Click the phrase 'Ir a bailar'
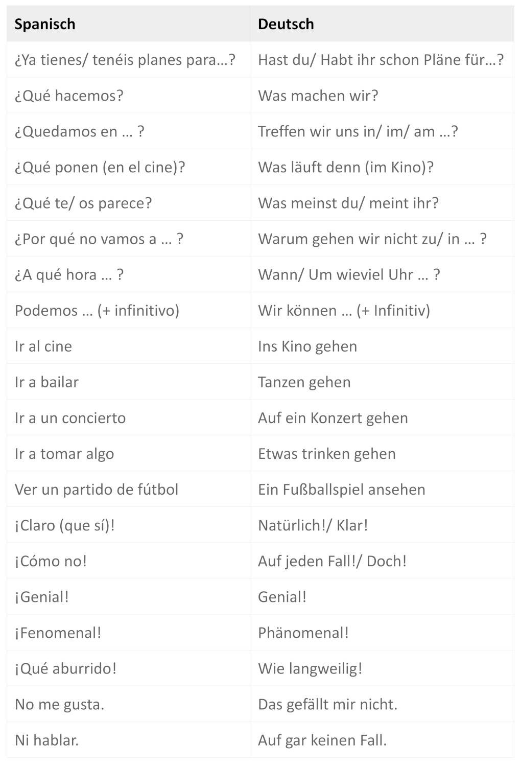The height and width of the screenshot is (766, 521). coord(47,382)
